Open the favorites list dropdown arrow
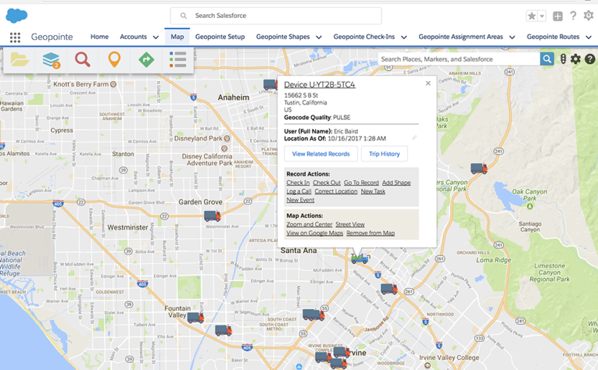This screenshot has height=370, width=598. pyautogui.click(x=541, y=16)
